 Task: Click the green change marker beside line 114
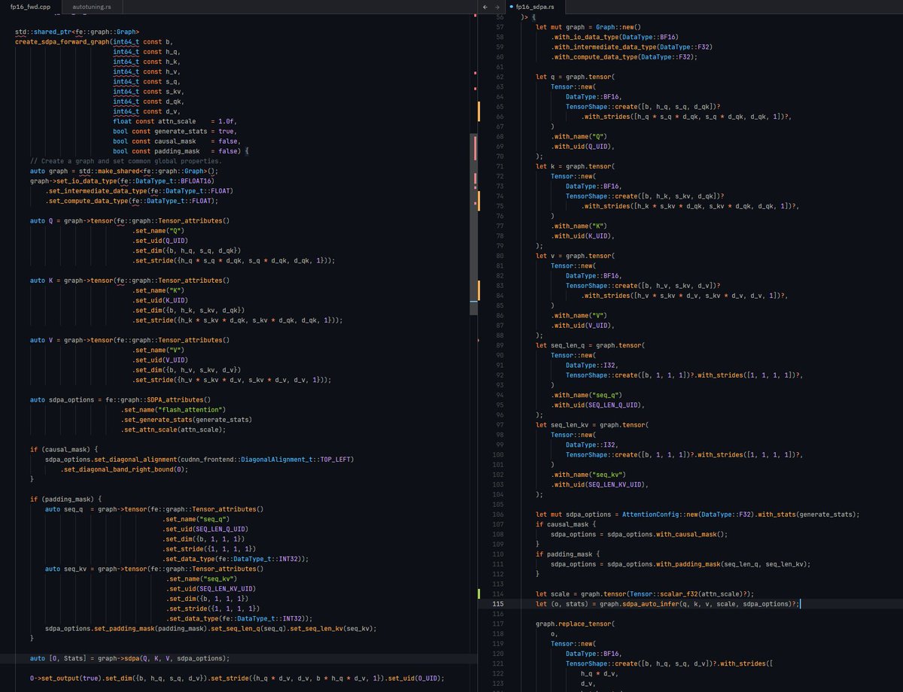tap(479, 593)
